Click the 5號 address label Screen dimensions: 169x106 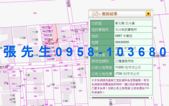64,37
